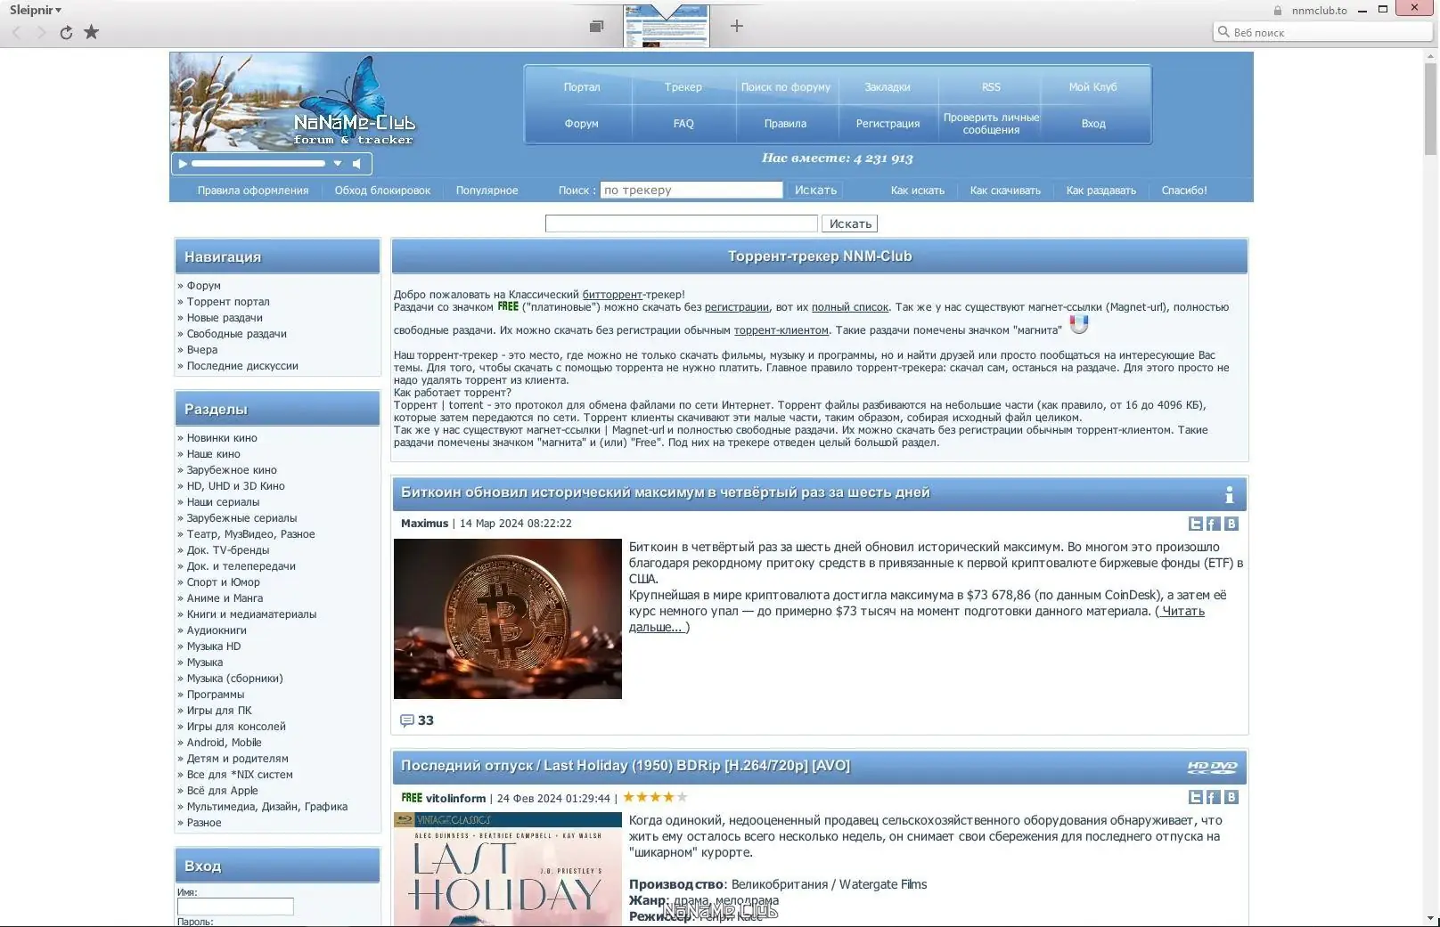Share the Bitcoin news on Facebook

pyautogui.click(x=1213, y=524)
